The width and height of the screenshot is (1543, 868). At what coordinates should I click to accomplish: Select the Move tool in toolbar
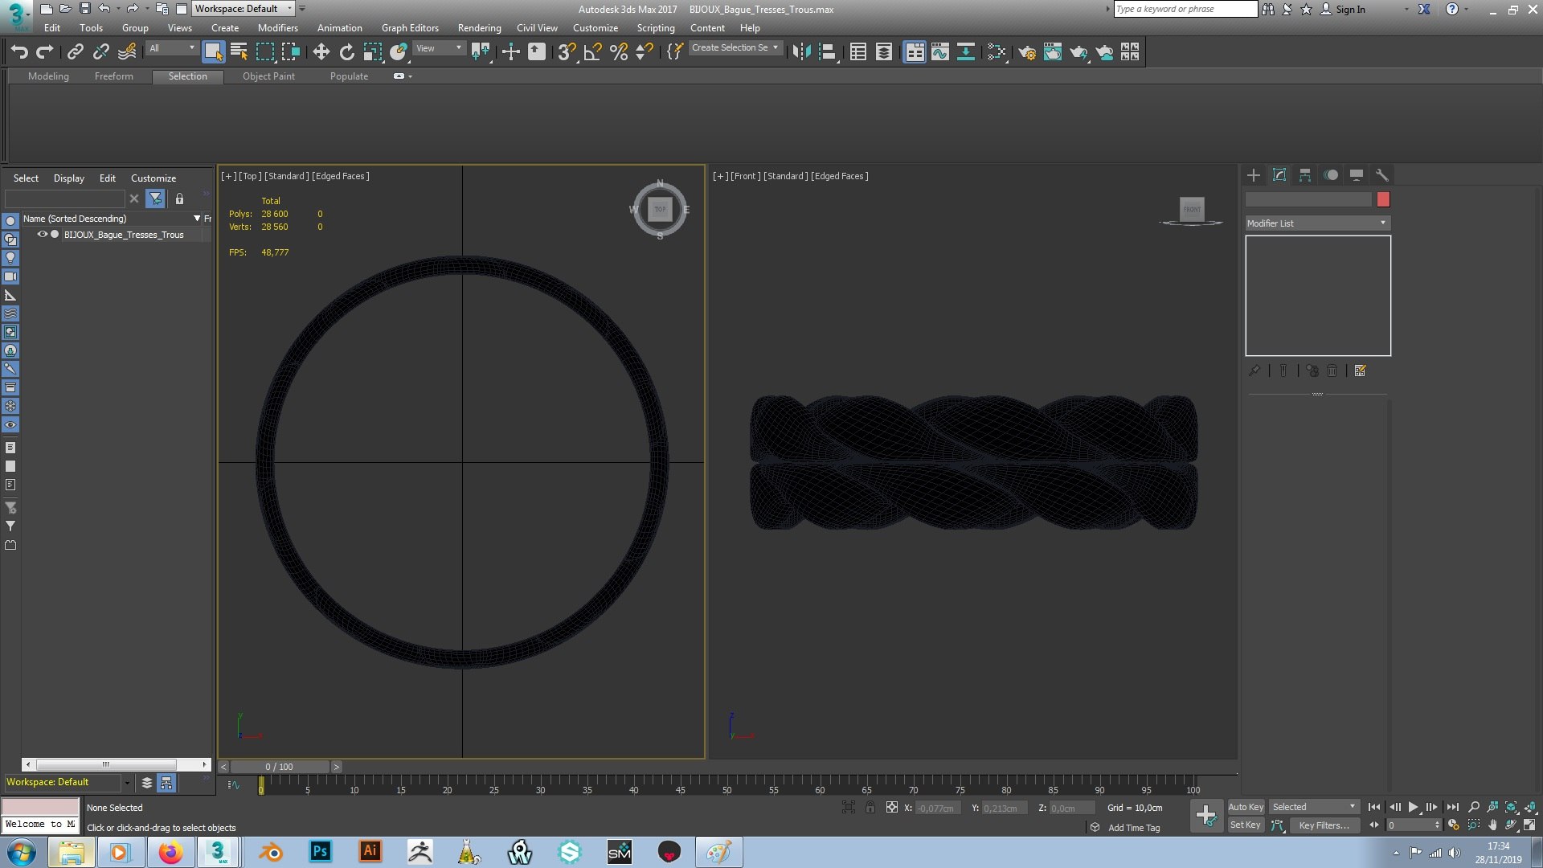321,52
